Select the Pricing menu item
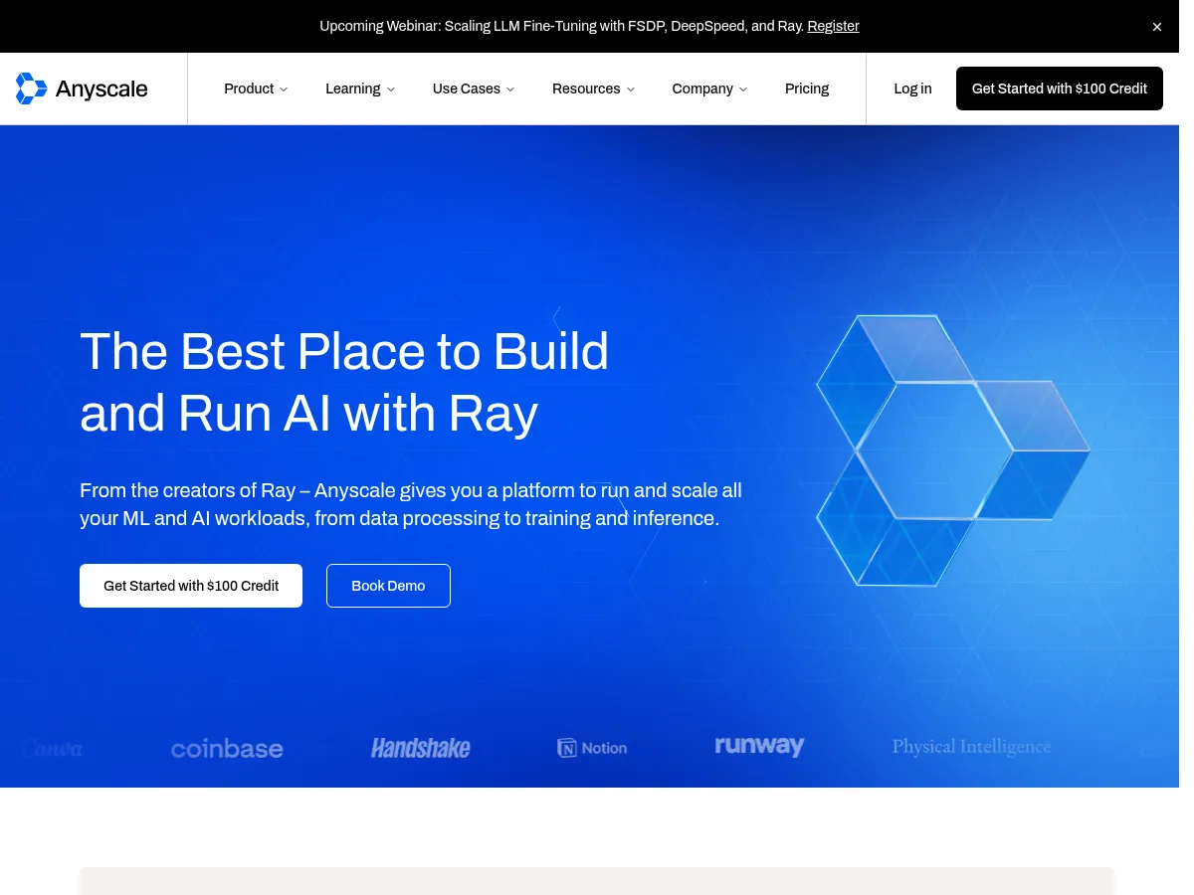This screenshot has width=1194, height=895. pos(807,89)
